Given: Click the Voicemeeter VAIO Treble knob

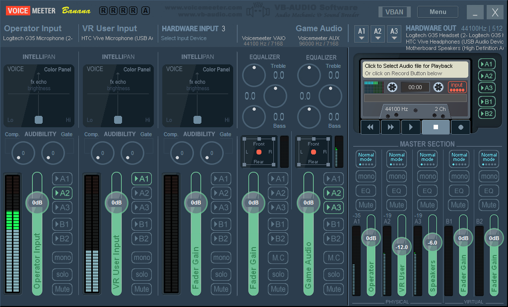Looking at the screenshot, I should click(254, 75).
